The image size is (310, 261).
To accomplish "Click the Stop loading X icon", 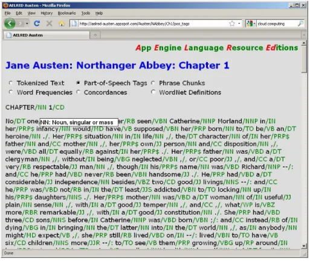I will 49,24.
